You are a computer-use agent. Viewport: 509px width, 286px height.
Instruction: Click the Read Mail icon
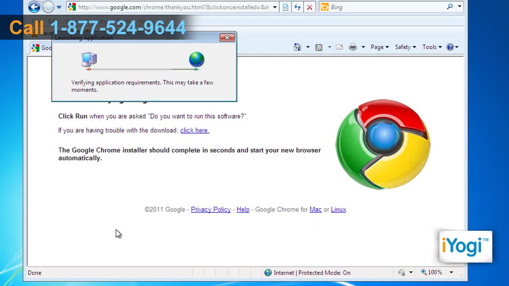tap(339, 47)
